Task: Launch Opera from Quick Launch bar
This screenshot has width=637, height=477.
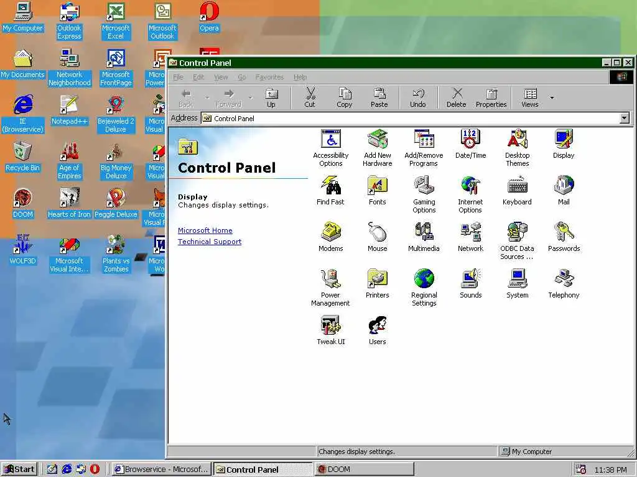Action: tap(95, 470)
